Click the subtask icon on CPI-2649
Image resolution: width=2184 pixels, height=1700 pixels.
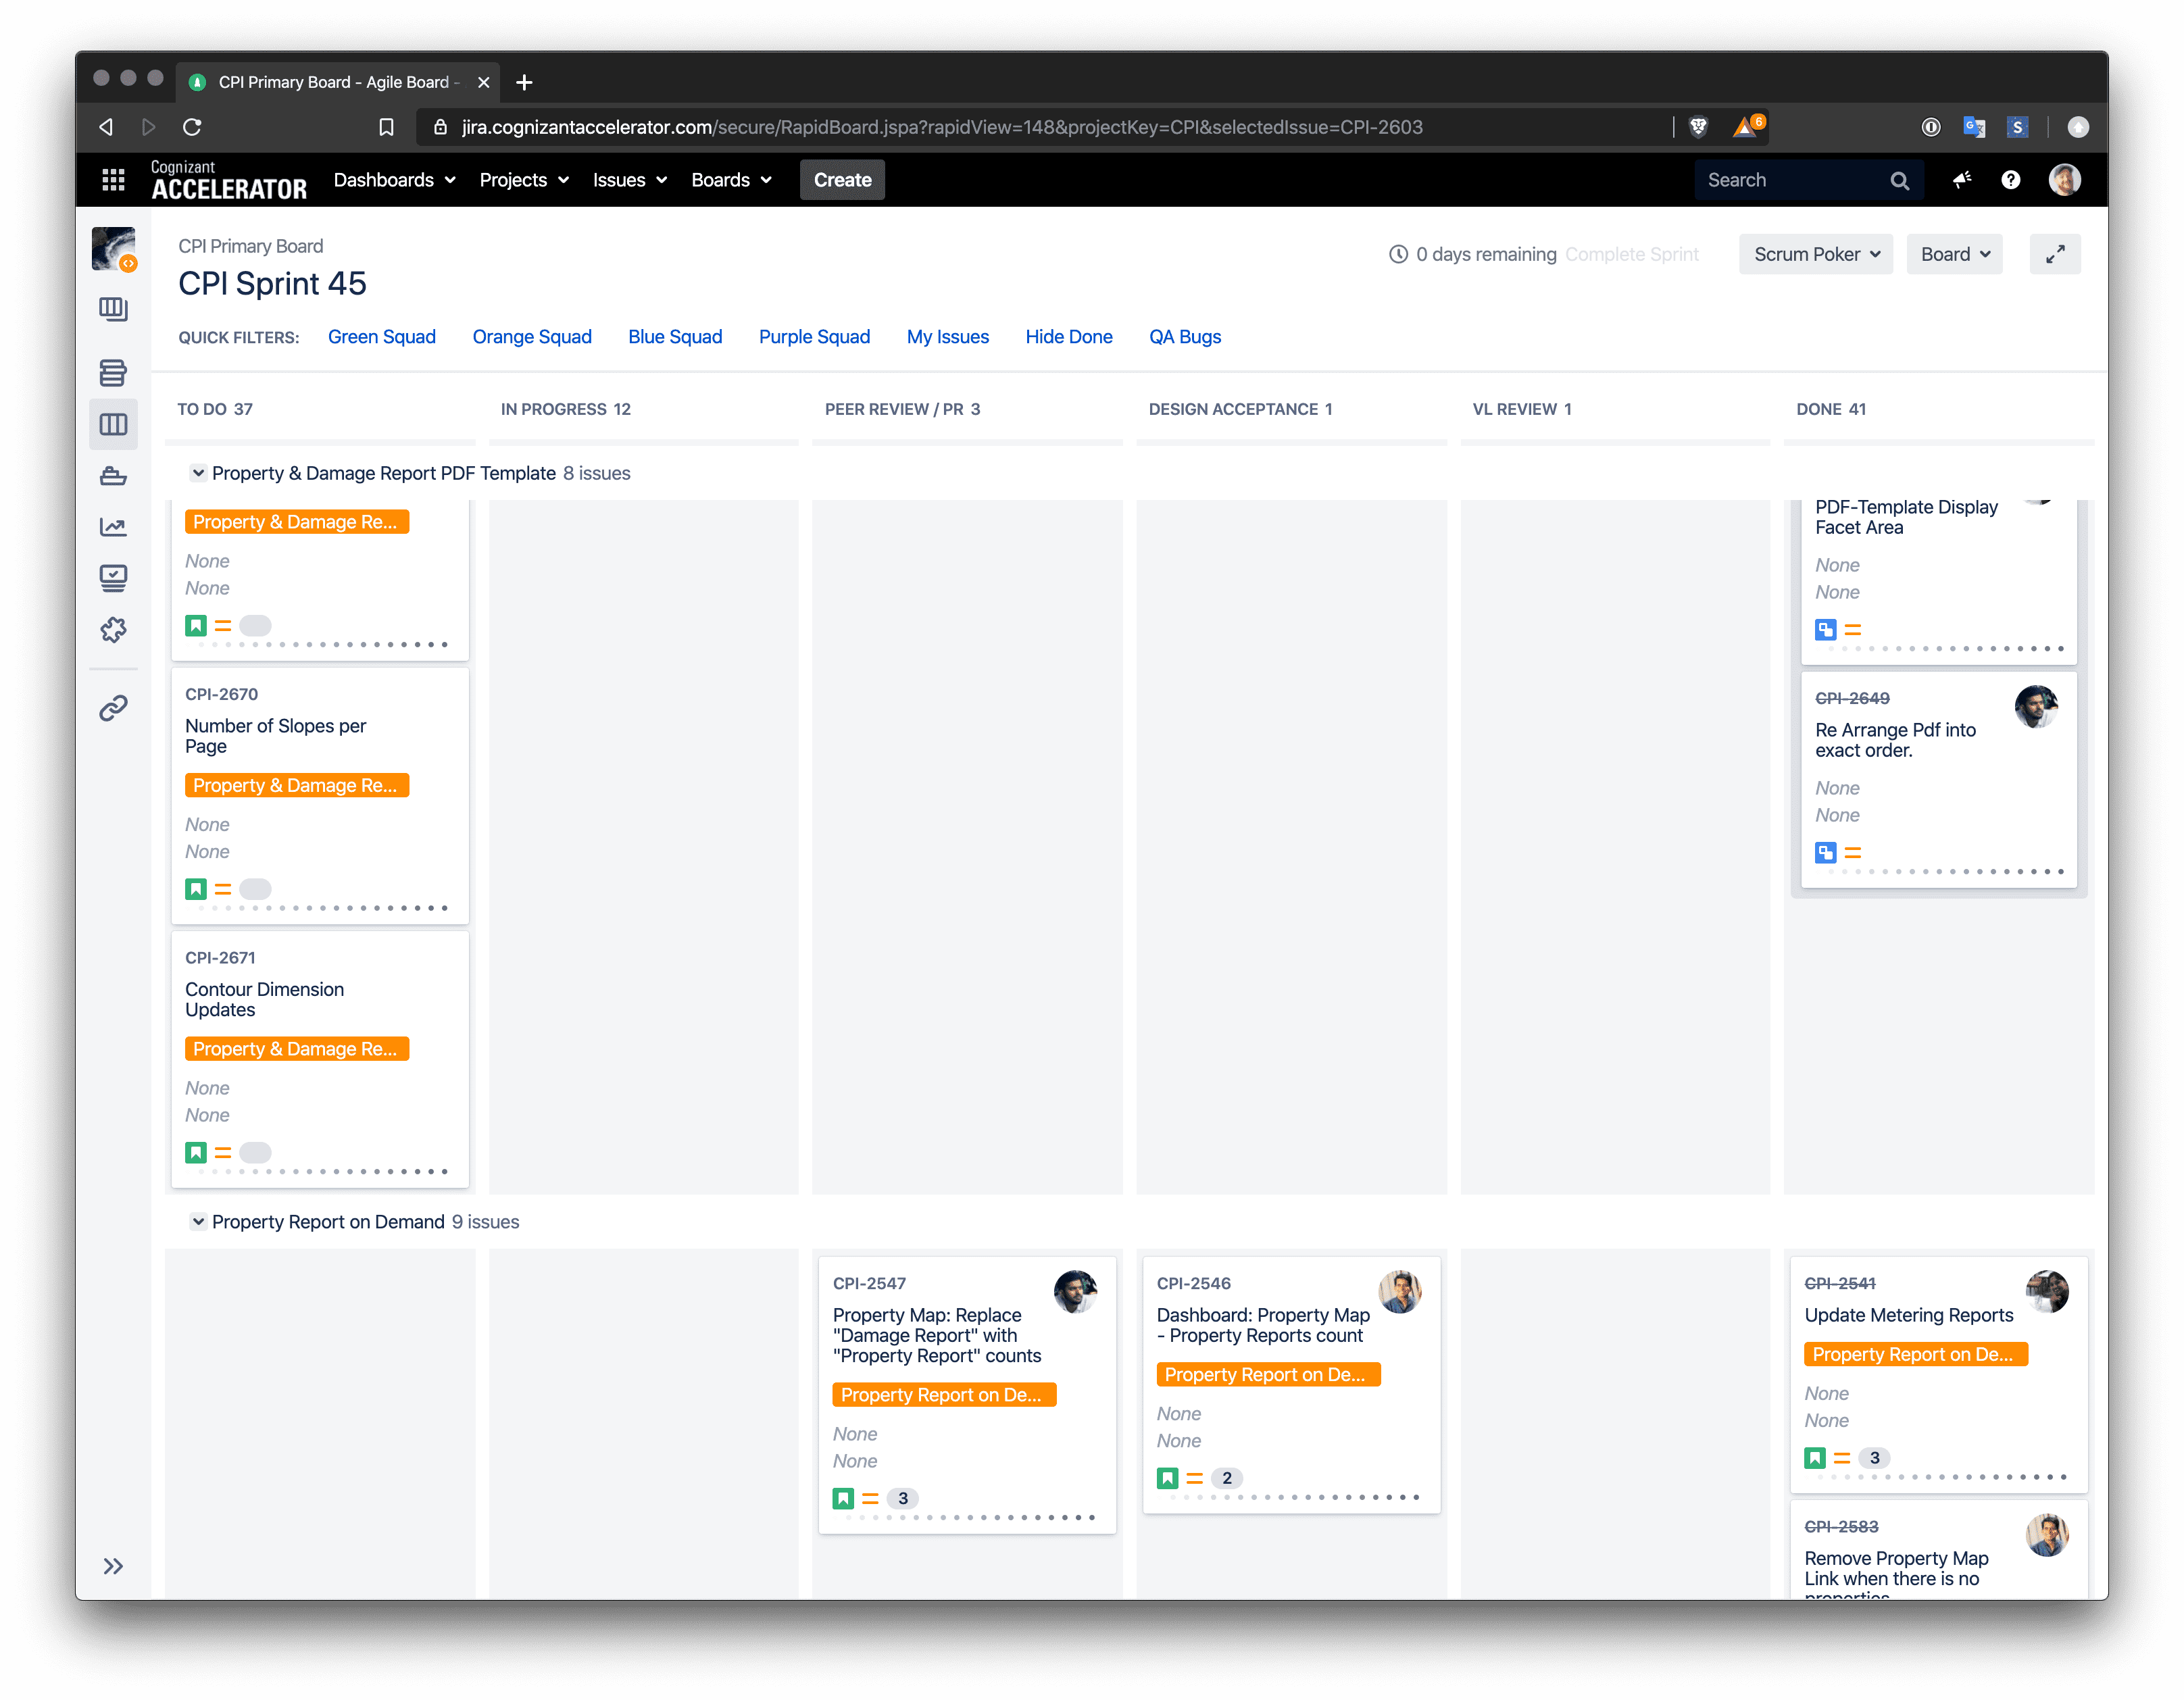tap(1825, 853)
